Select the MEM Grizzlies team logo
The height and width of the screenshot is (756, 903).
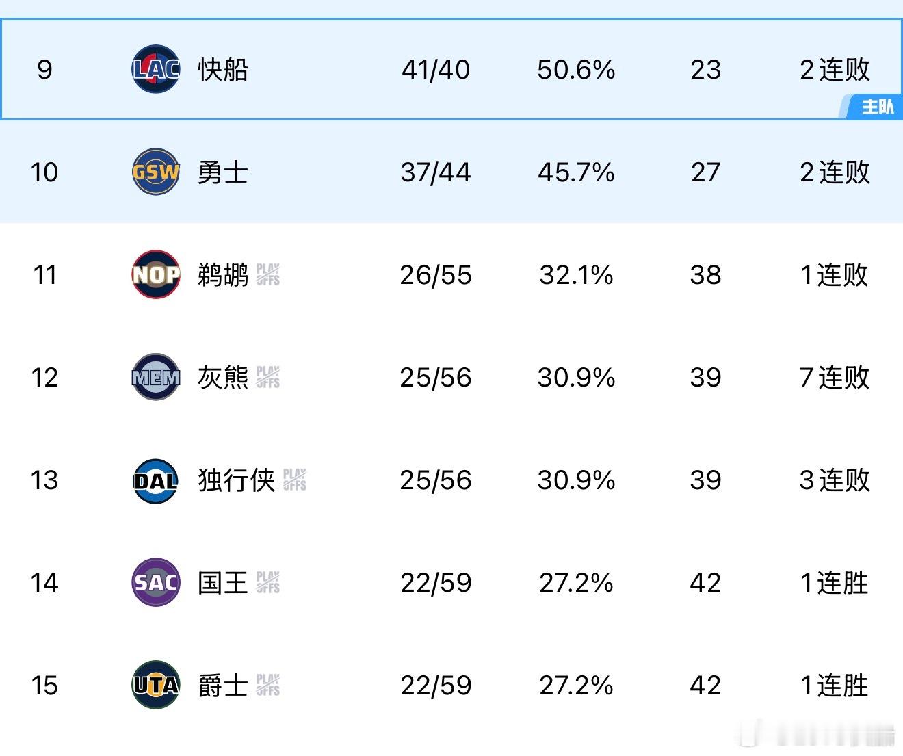[x=155, y=378]
